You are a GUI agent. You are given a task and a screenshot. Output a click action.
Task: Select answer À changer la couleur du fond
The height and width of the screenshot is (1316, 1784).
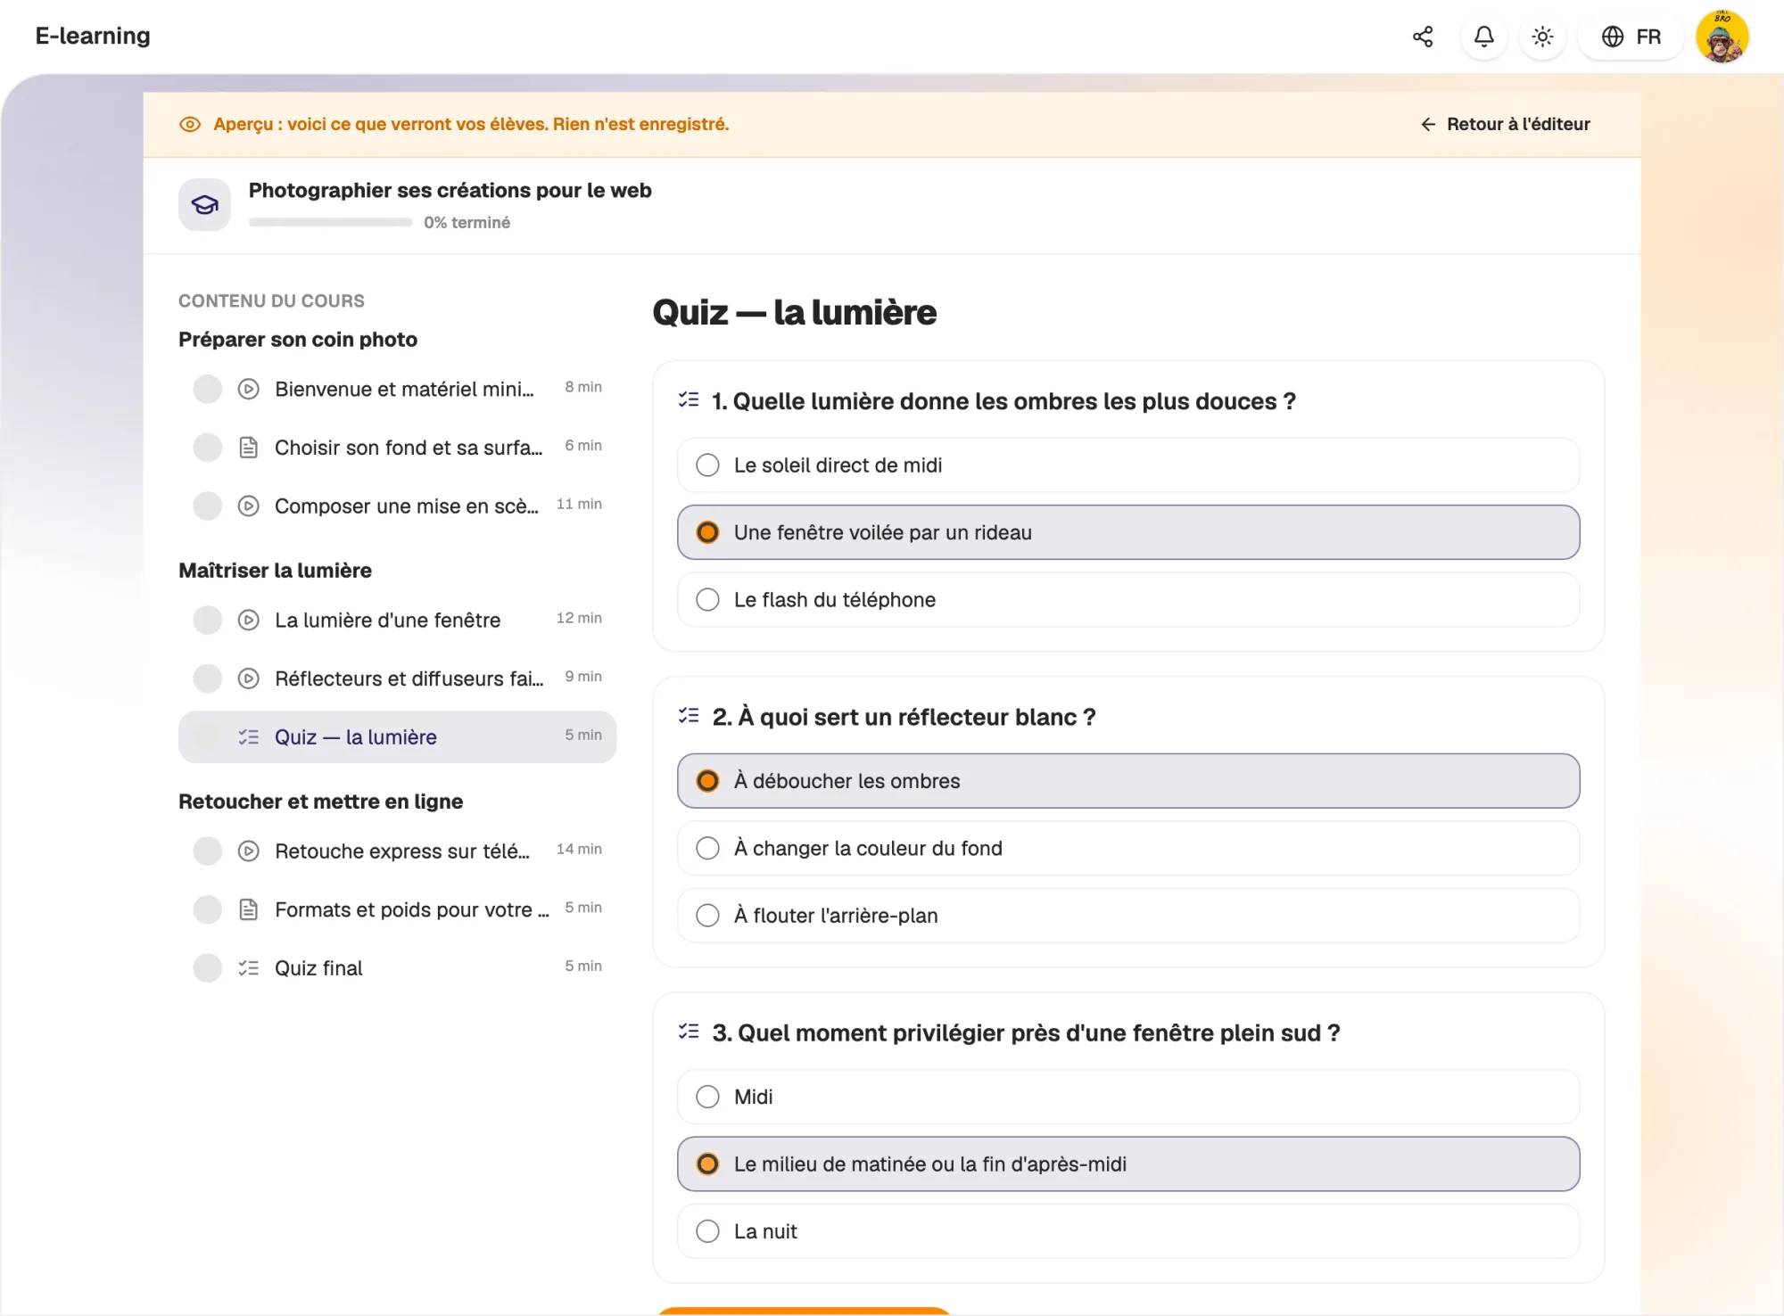pyautogui.click(x=1128, y=848)
